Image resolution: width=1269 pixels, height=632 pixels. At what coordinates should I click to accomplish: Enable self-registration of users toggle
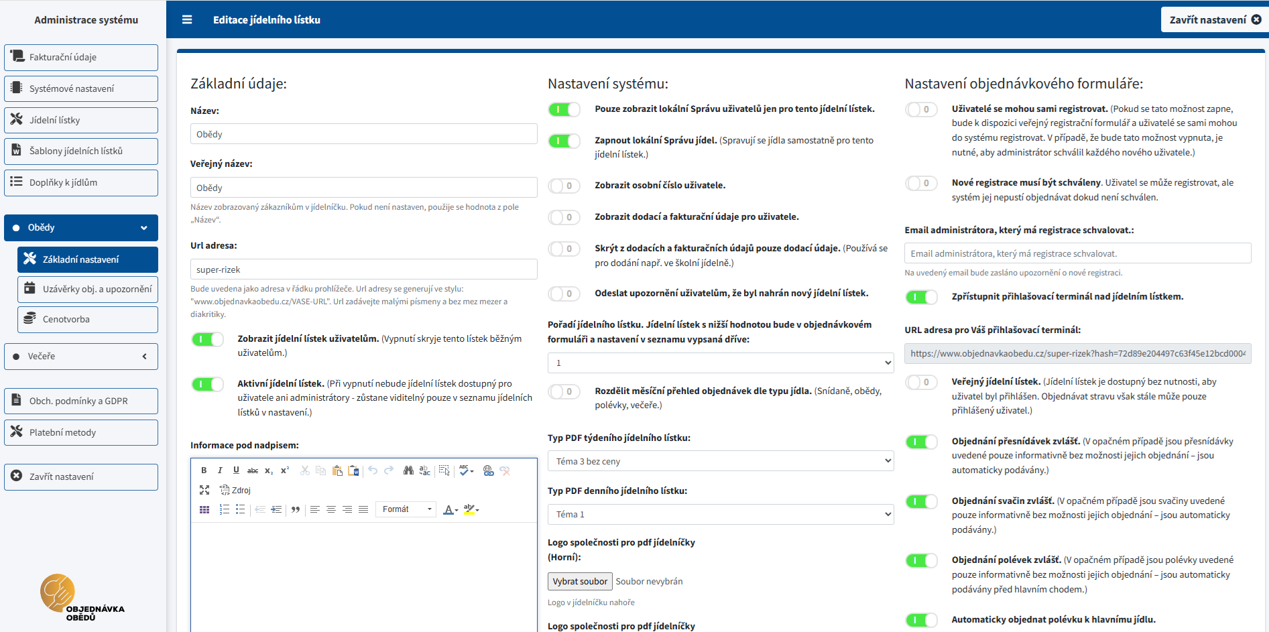coord(921,109)
